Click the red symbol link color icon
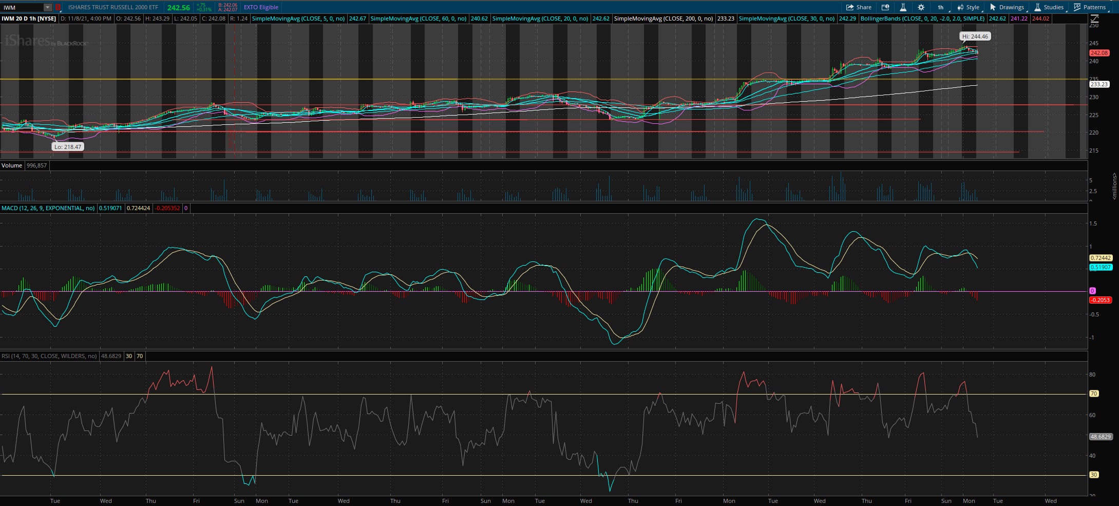The width and height of the screenshot is (1119, 506). tap(58, 7)
